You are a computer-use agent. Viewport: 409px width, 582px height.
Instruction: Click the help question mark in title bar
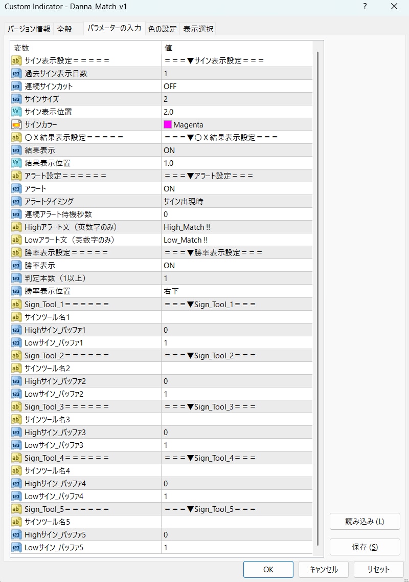pyautogui.click(x=365, y=6)
